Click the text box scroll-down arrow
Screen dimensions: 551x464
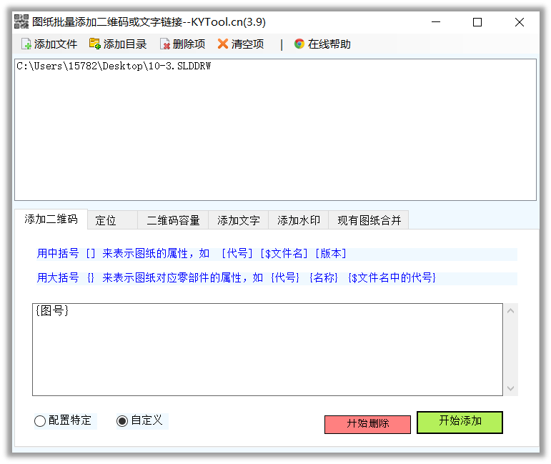coord(510,388)
